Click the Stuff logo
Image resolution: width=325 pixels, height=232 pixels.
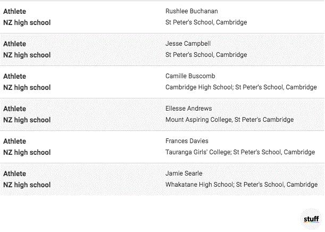pos(311,219)
